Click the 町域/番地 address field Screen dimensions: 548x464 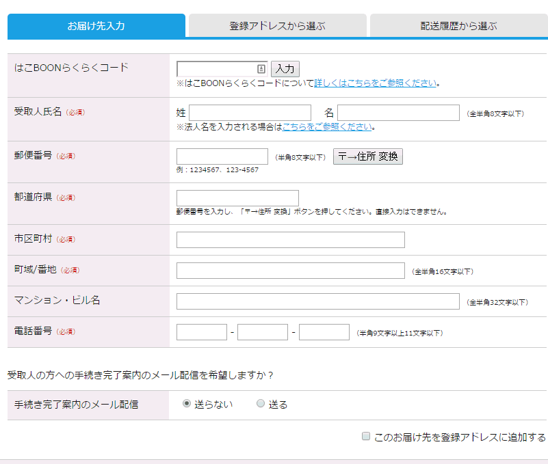tap(290, 271)
